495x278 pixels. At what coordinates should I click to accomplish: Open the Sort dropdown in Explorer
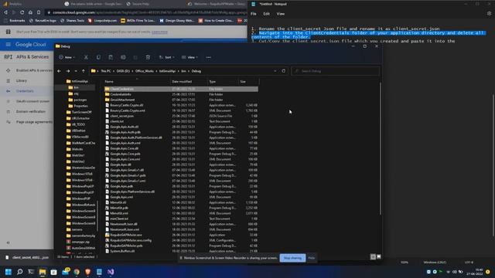[167, 57]
